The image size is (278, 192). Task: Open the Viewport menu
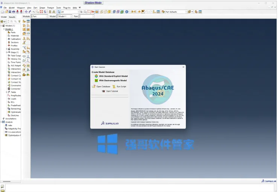point(21,8)
